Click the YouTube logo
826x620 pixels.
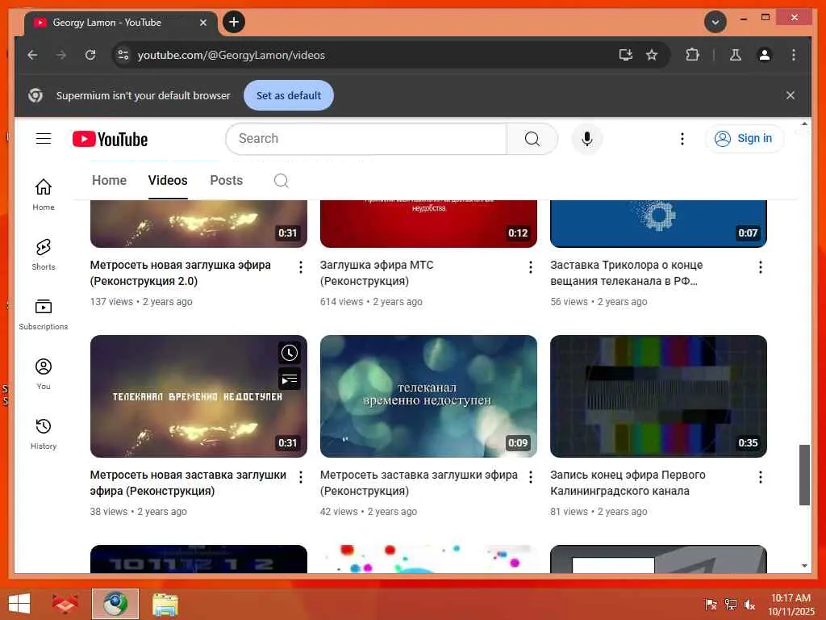click(x=110, y=139)
